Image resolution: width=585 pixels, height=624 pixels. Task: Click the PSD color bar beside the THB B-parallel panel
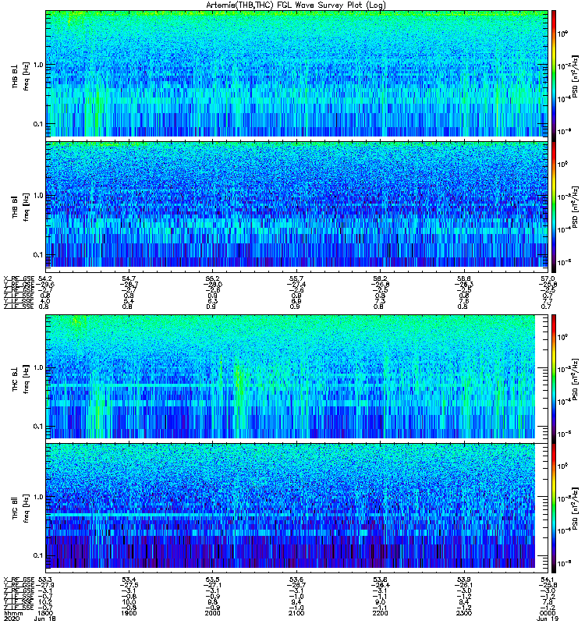(x=554, y=207)
